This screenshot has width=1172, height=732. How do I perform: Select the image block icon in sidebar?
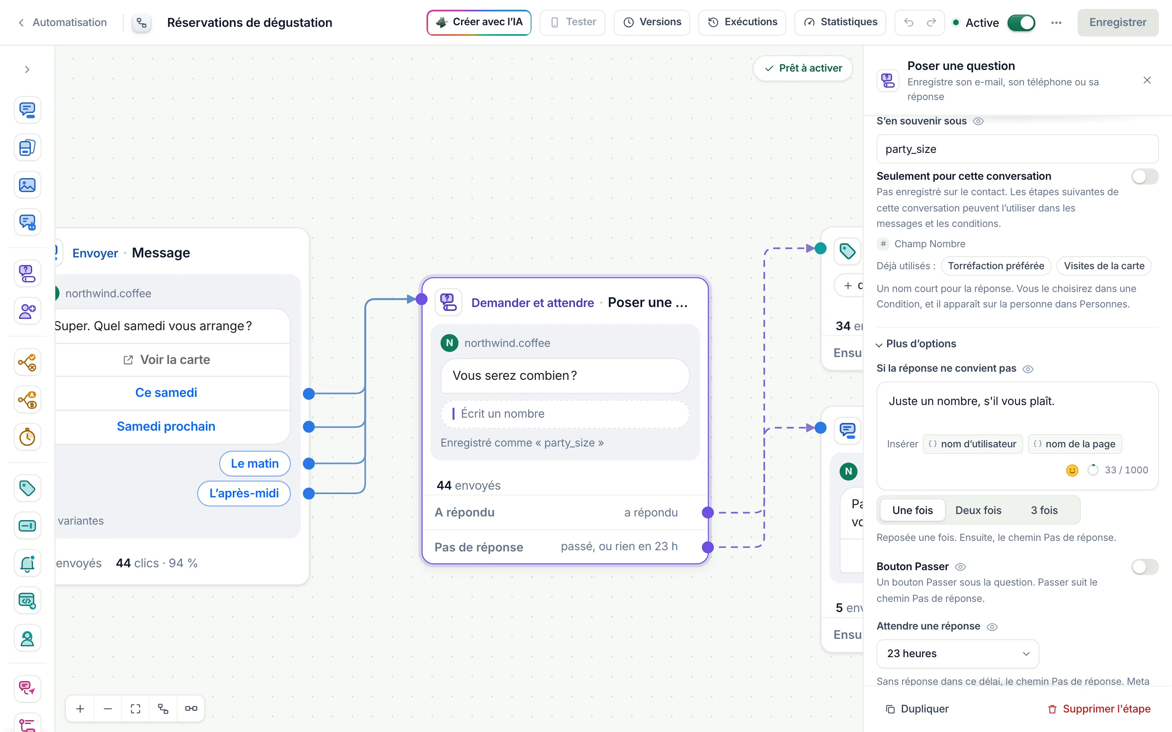27,185
